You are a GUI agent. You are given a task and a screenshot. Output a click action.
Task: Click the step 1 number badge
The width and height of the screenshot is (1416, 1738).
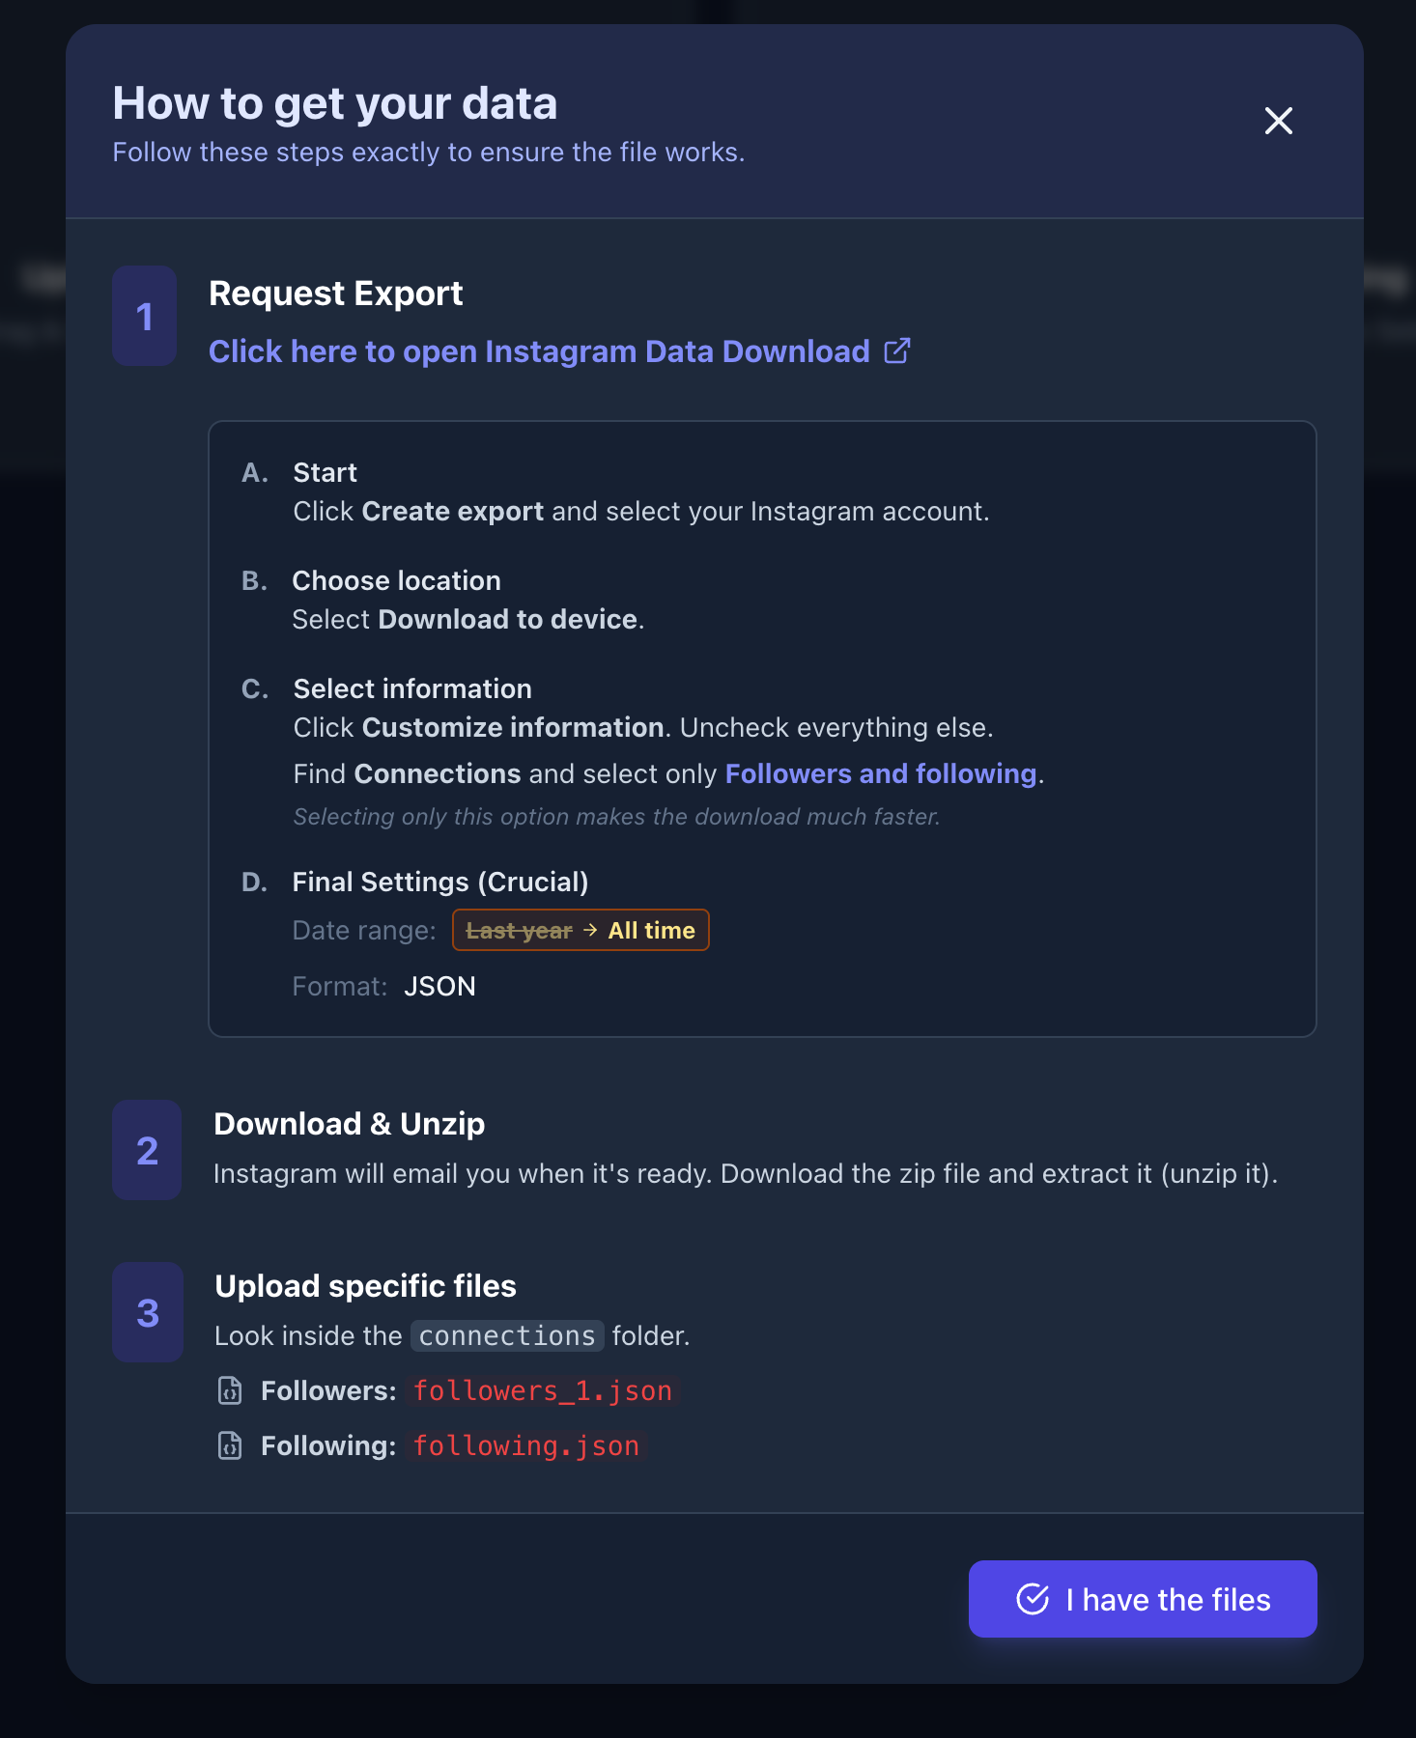pos(145,316)
